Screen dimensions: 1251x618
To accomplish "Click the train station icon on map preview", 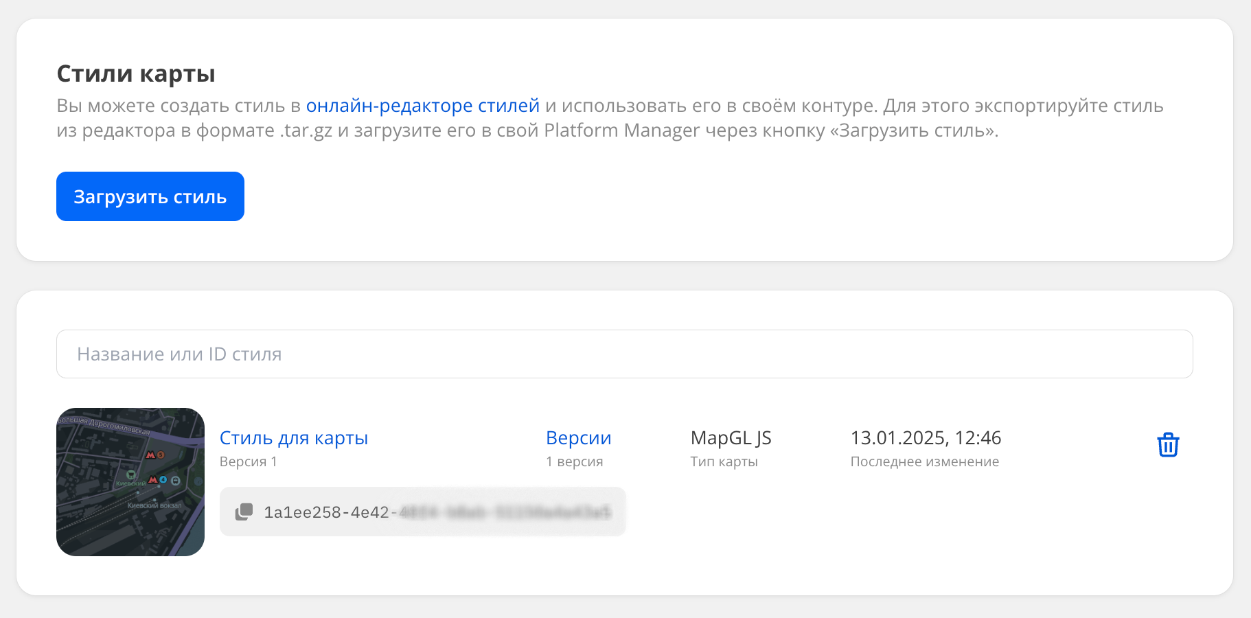I will pos(175,481).
